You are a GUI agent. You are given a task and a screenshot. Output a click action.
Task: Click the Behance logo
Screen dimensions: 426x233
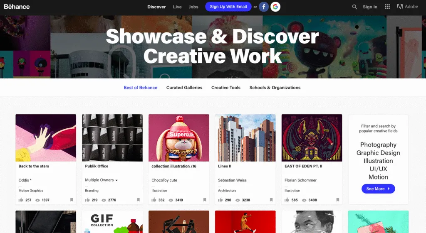pos(17,7)
